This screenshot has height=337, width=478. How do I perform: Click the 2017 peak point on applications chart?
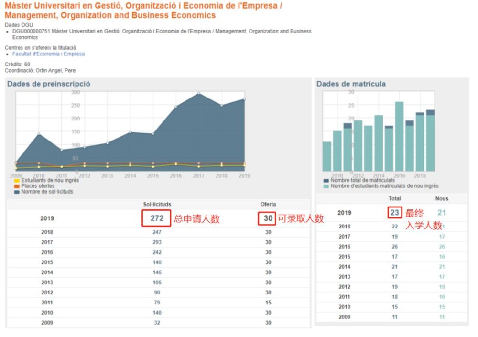199,93
